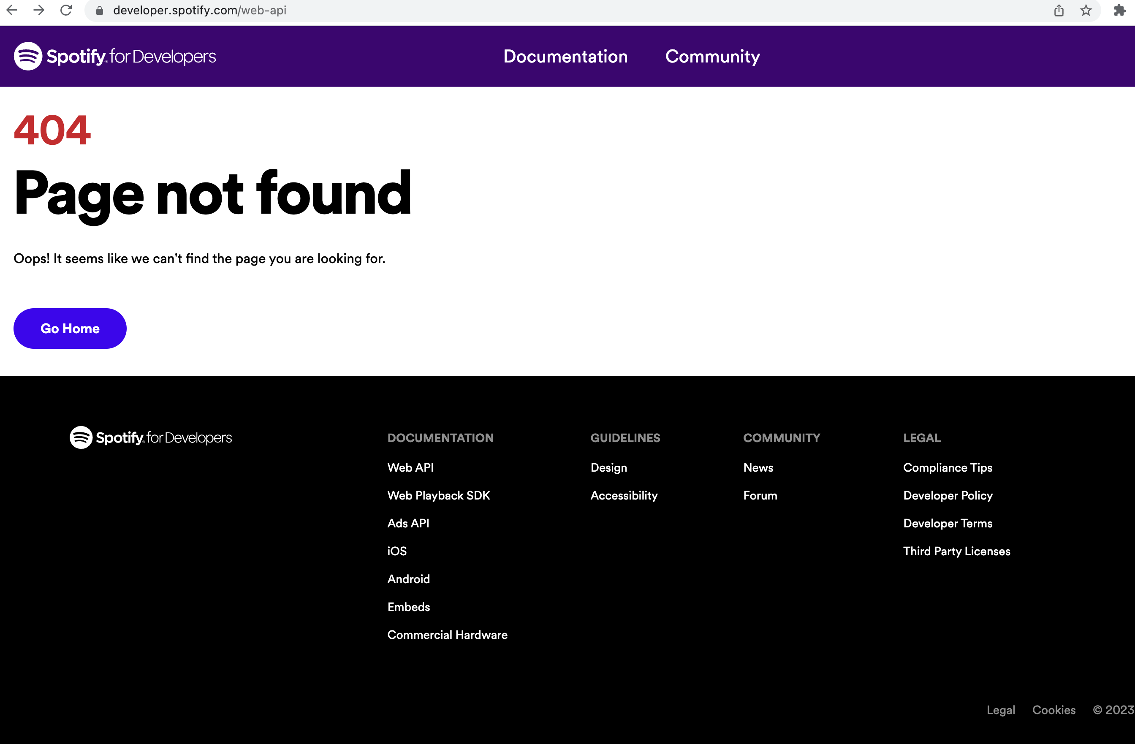Visit the Forum under Community

pyautogui.click(x=760, y=495)
